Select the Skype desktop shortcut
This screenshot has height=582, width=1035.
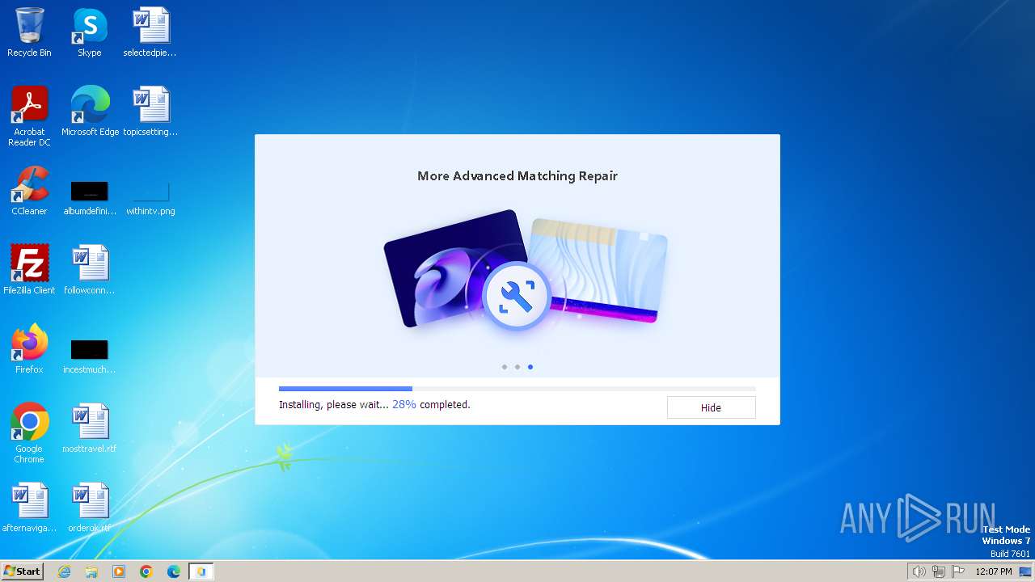coord(90,33)
